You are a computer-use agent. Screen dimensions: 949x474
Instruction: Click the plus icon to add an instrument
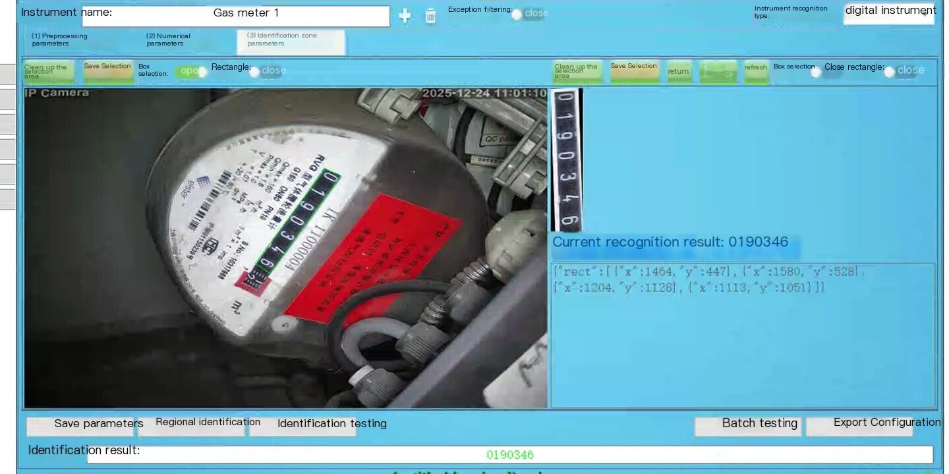[x=405, y=16]
